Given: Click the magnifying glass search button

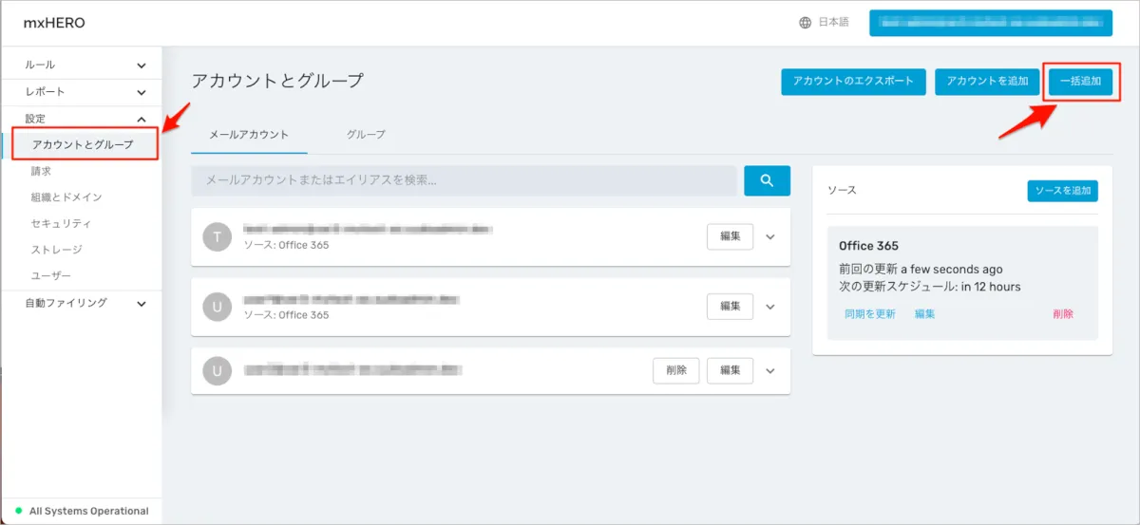Looking at the screenshot, I should click(x=767, y=180).
